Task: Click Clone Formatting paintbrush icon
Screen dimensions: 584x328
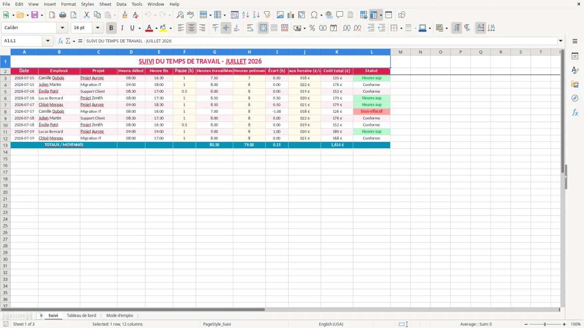Action: [125, 15]
